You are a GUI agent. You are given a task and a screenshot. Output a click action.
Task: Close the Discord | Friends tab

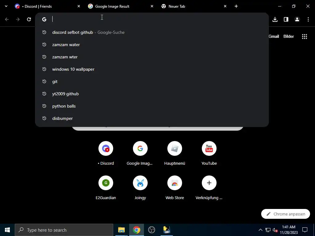pyautogui.click(x=79, y=6)
